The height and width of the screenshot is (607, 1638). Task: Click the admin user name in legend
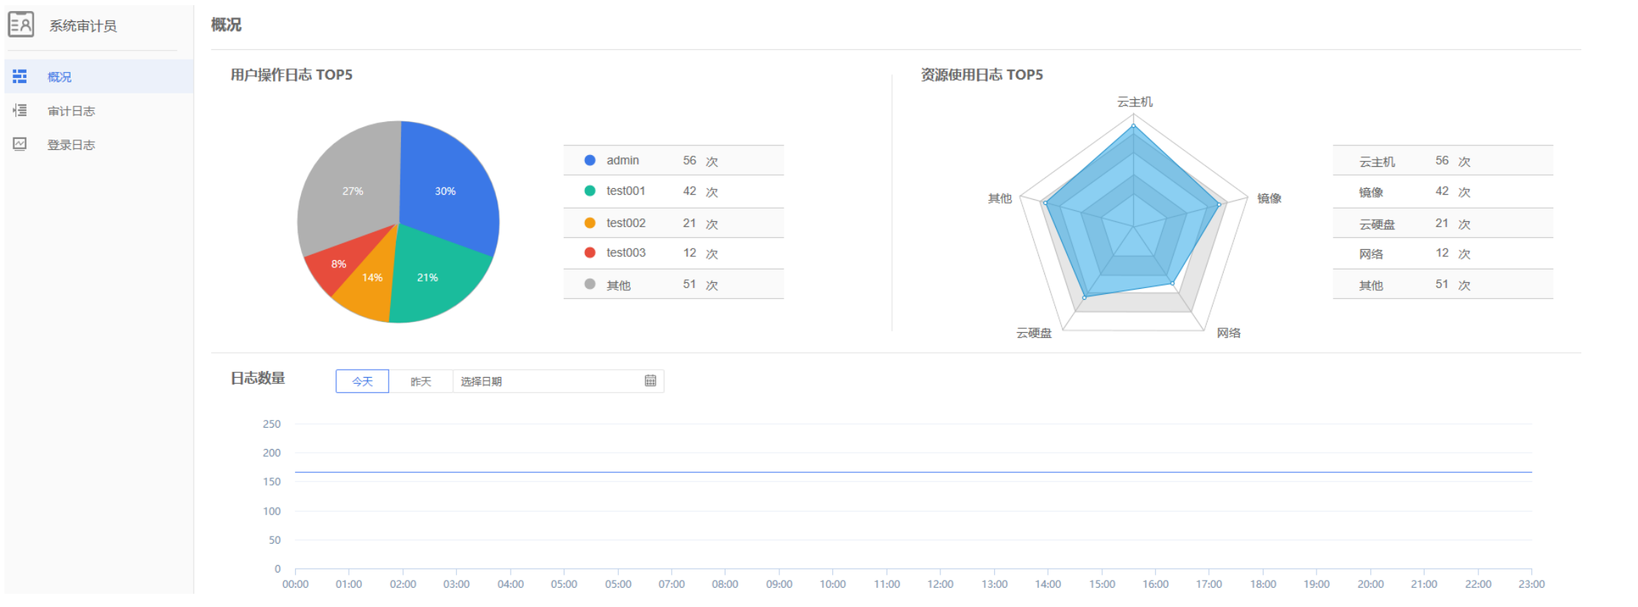[x=623, y=160]
